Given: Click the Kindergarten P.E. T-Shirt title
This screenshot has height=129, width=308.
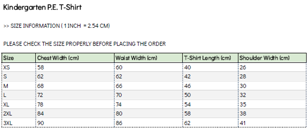Looking at the screenshot, I should [x=42, y=8].
